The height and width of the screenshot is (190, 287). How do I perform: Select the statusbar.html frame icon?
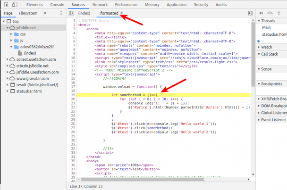point(12,91)
